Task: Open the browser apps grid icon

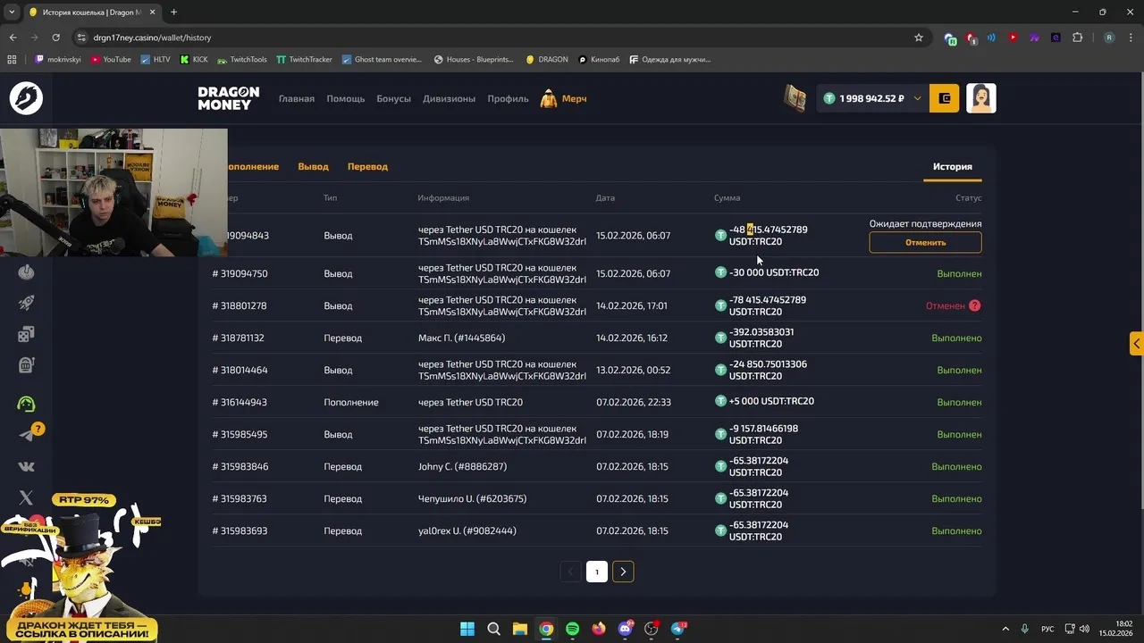Action: coord(12,60)
